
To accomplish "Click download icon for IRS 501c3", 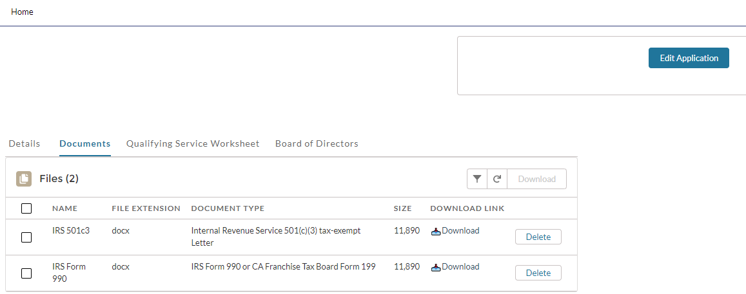I will click(x=436, y=232).
